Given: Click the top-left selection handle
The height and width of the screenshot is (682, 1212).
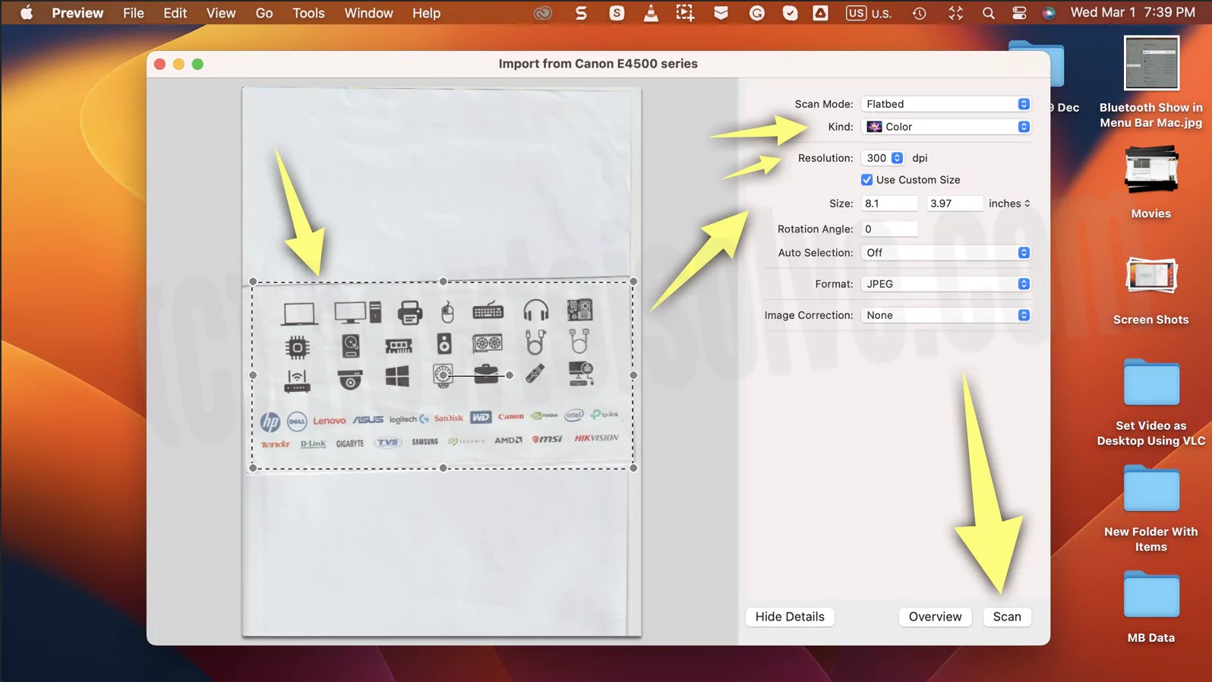Looking at the screenshot, I should [253, 282].
